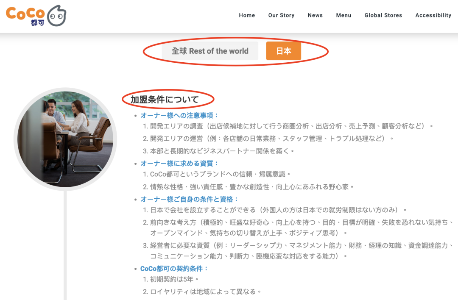This screenshot has height=300, width=458.
Task: Go to the Home page
Action: [x=247, y=15]
